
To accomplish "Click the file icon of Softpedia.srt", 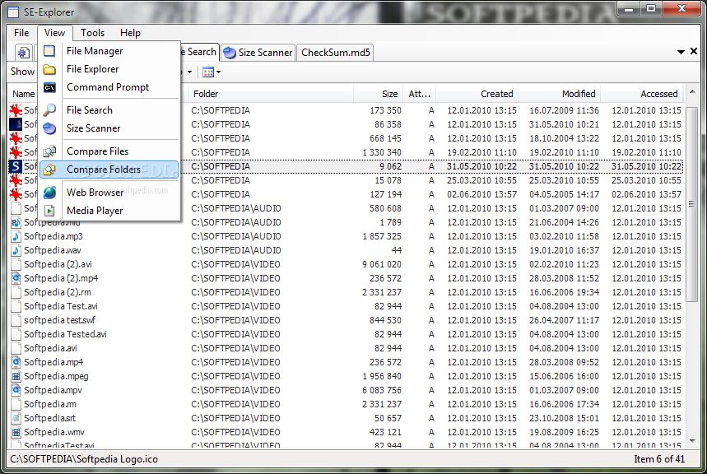I will click(x=16, y=418).
